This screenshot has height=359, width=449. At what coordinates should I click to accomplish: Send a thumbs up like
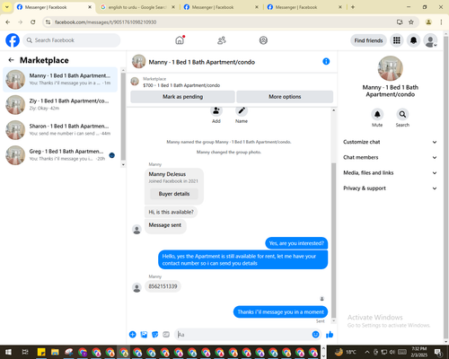click(x=330, y=335)
